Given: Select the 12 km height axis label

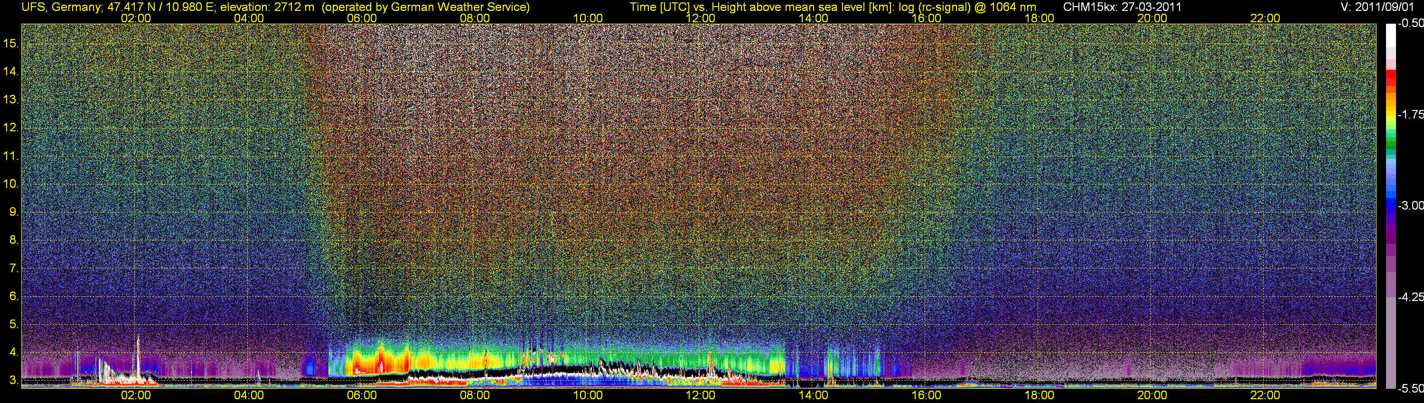Looking at the screenshot, I should tap(10, 128).
